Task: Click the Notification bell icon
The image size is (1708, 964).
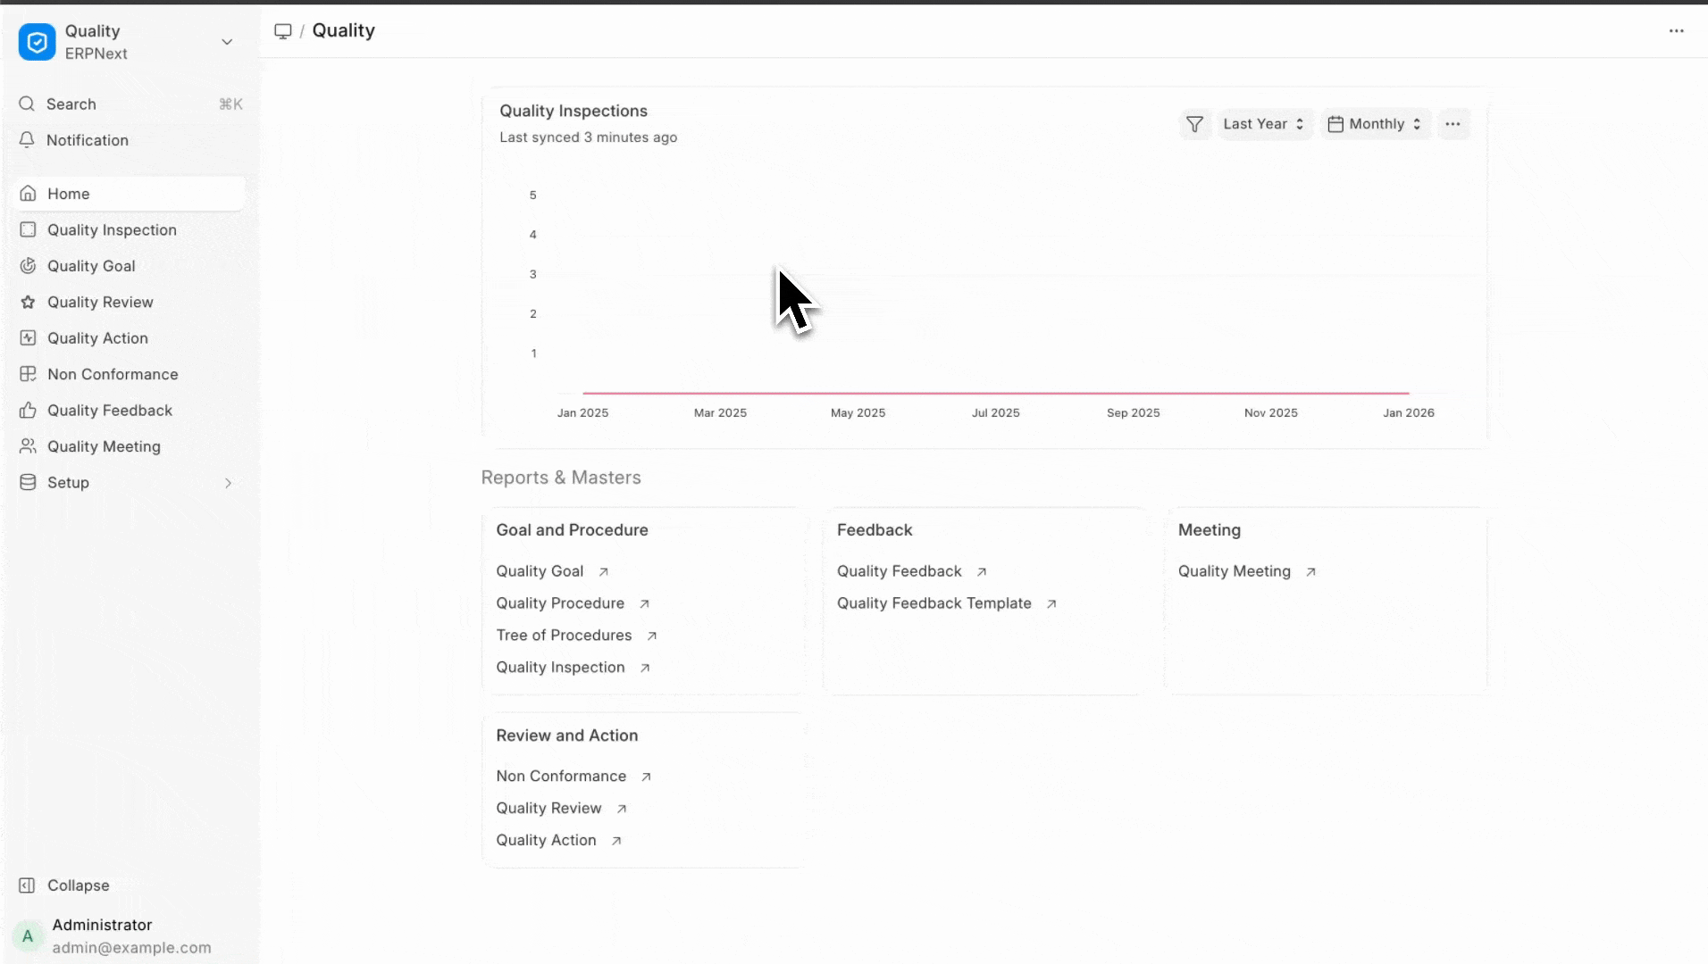Action: click(x=27, y=140)
